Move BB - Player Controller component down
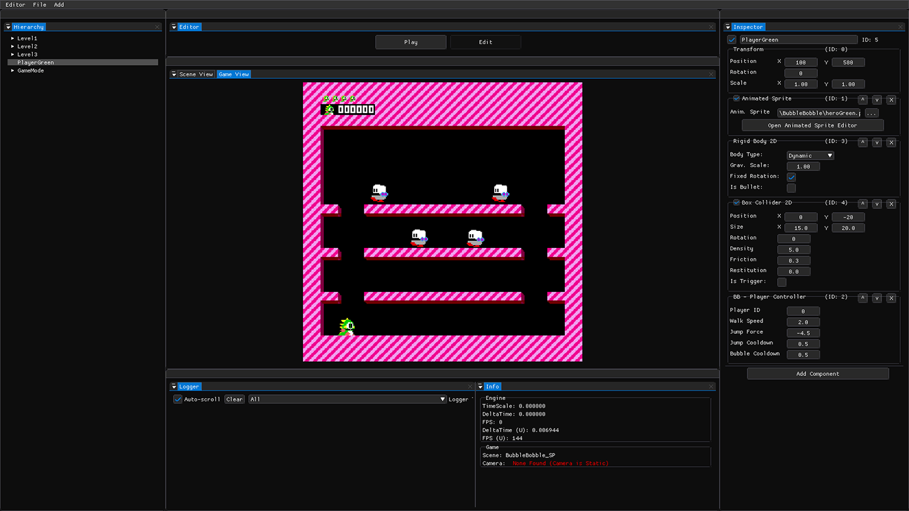The height and width of the screenshot is (511, 909). pyautogui.click(x=877, y=298)
